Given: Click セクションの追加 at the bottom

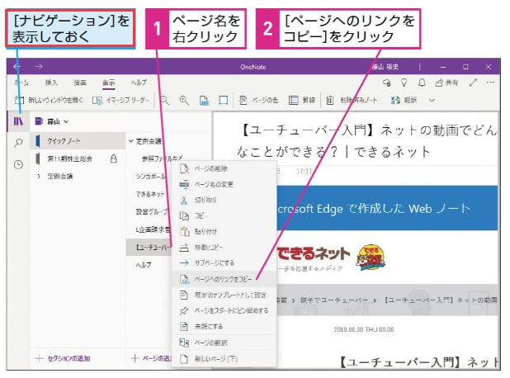Looking at the screenshot, I should 63,358.
